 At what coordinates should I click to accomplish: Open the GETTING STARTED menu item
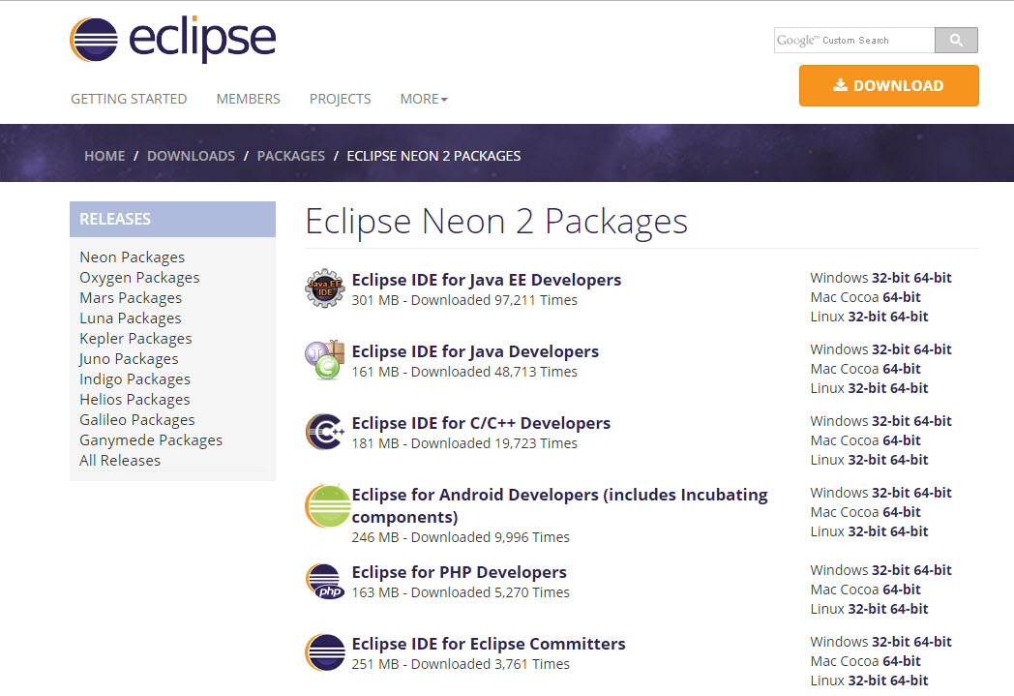[129, 99]
